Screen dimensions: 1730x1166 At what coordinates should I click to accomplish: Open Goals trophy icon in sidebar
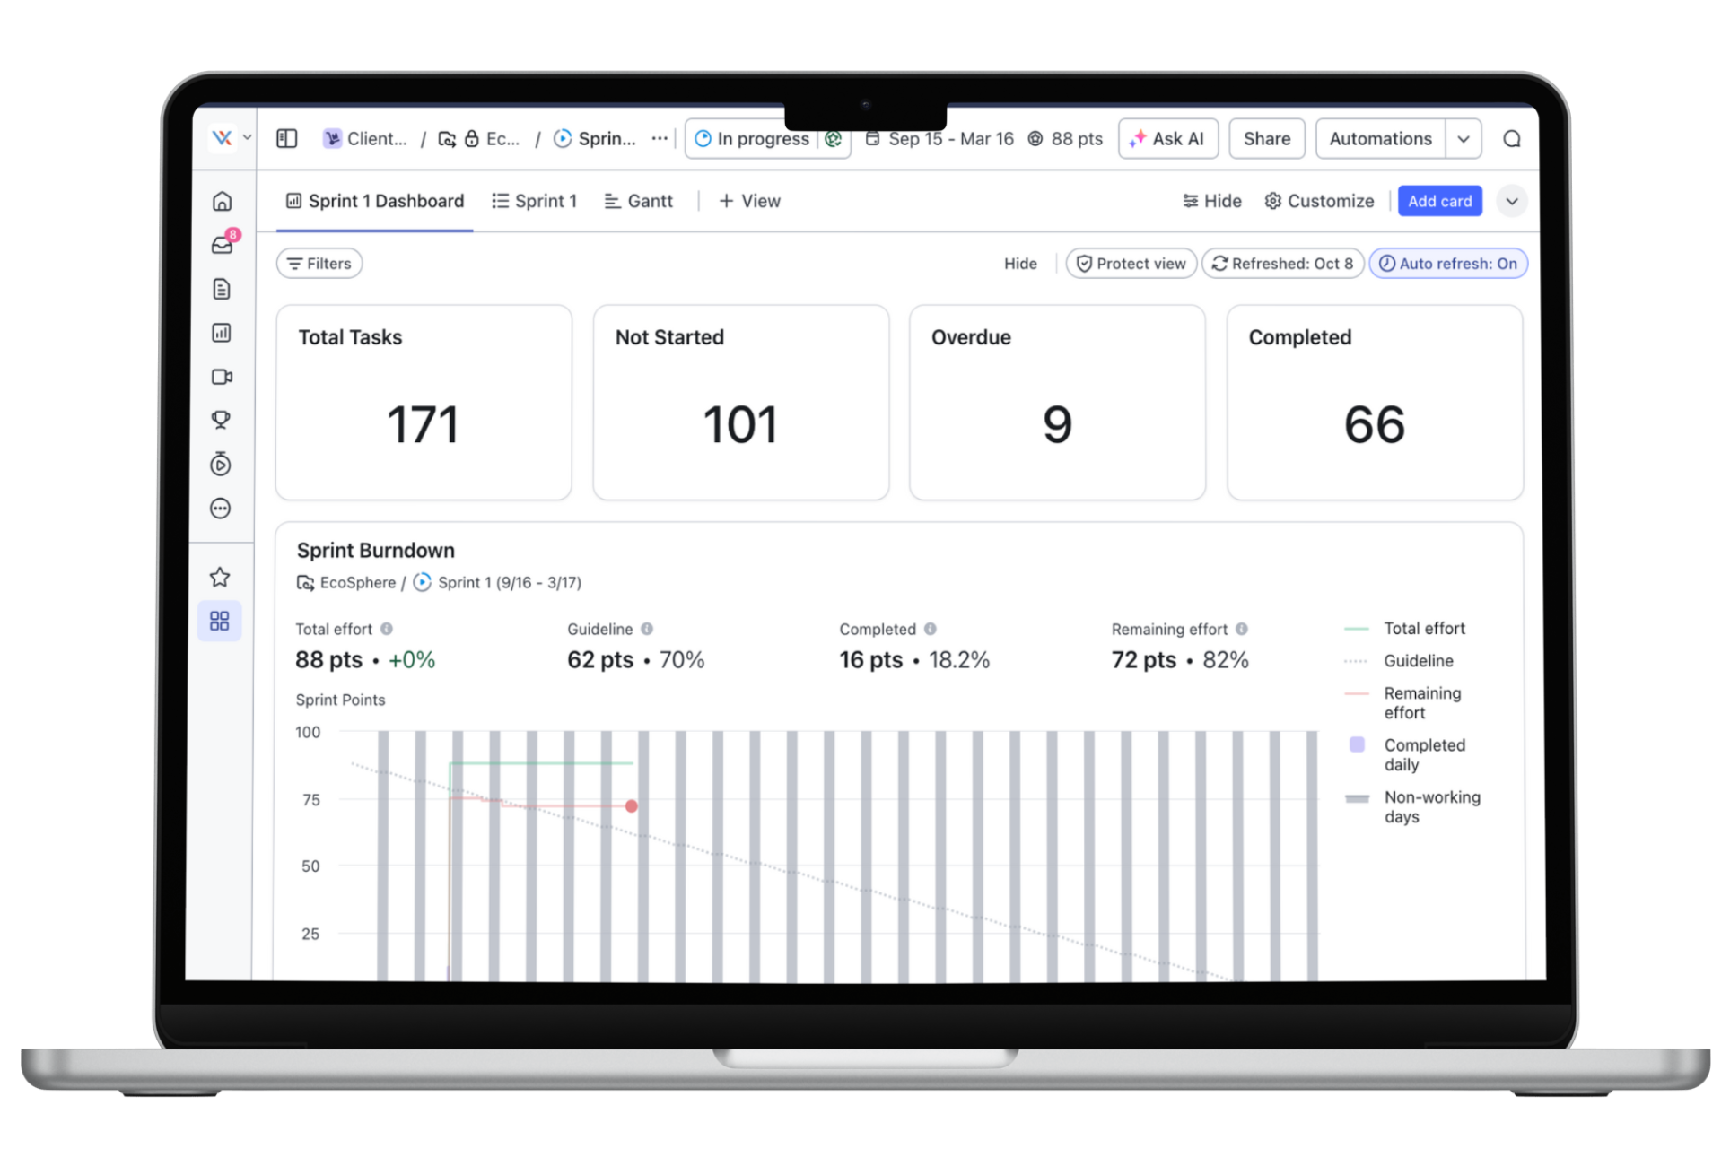(x=221, y=420)
